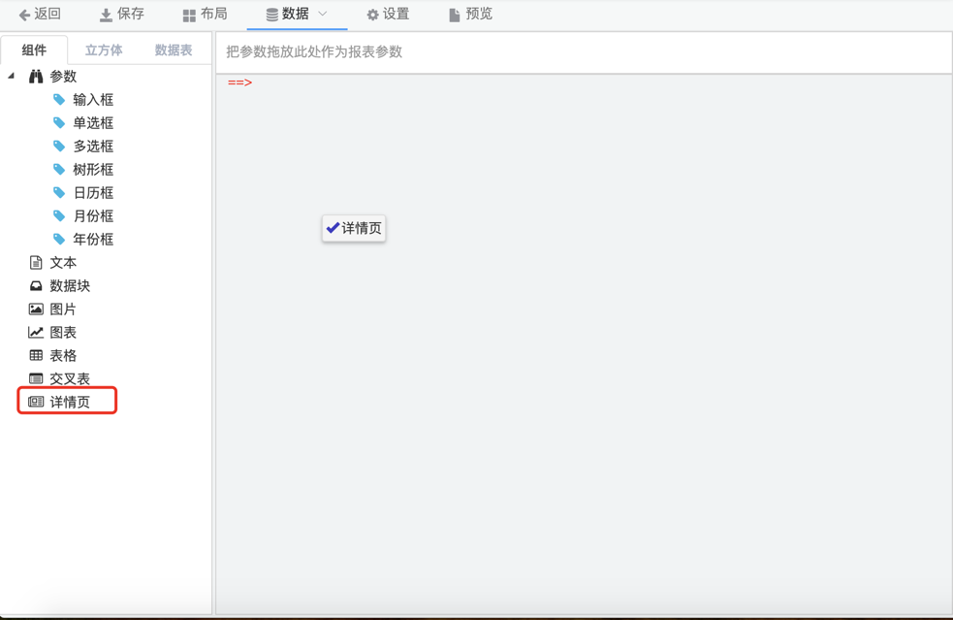Click the 详情页 newspaper icon

pyautogui.click(x=36, y=402)
